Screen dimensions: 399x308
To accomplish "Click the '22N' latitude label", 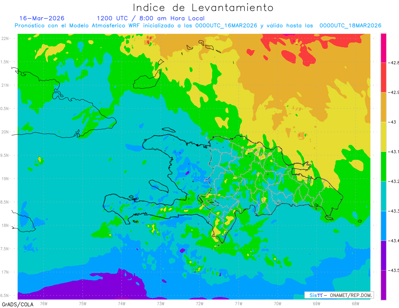I will (x=5, y=39).
